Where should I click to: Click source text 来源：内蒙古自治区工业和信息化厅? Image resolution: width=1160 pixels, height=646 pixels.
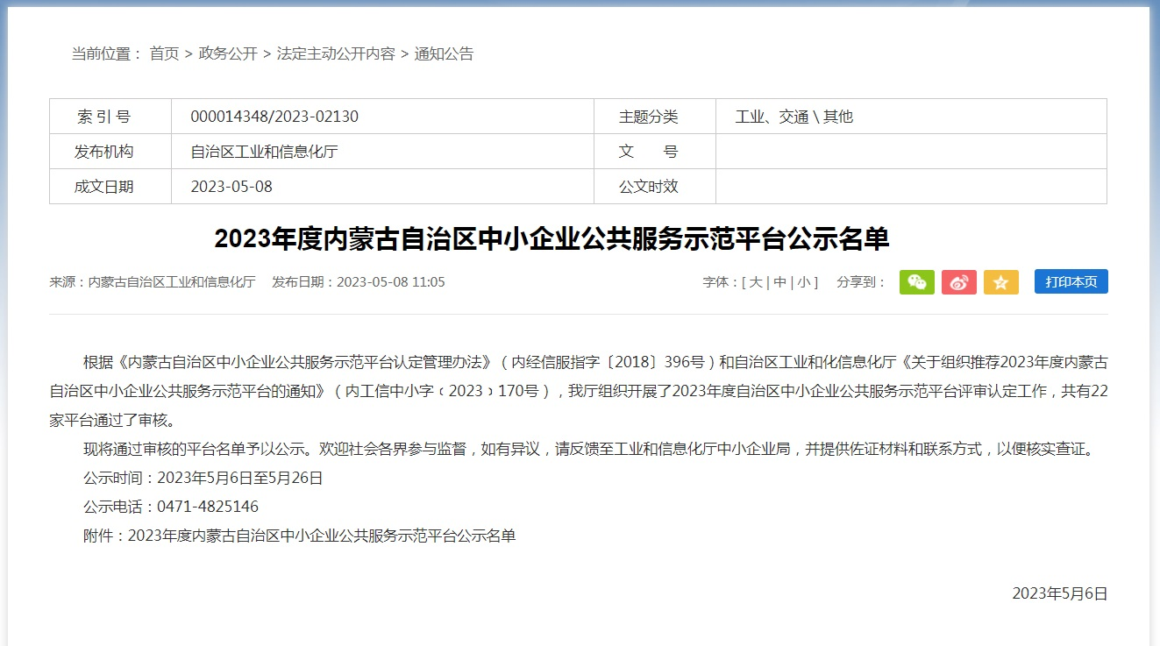[x=153, y=282]
